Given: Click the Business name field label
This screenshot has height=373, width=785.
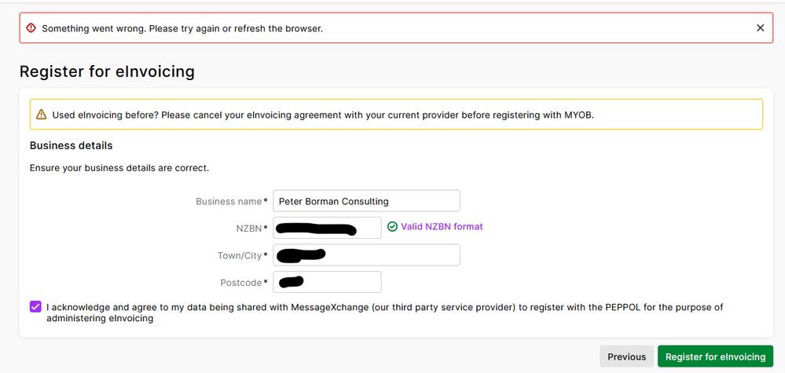Looking at the screenshot, I should coord(229,202).
